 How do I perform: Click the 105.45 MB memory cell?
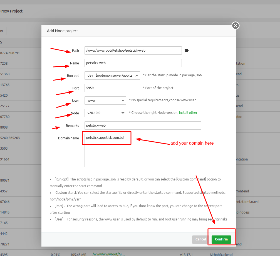pyautogui.click(x=79, y=254)
